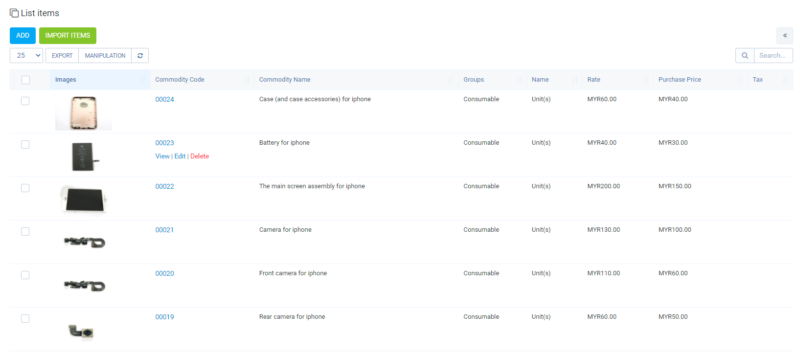Sort by Purchase Price column arrows

(740, 80)
